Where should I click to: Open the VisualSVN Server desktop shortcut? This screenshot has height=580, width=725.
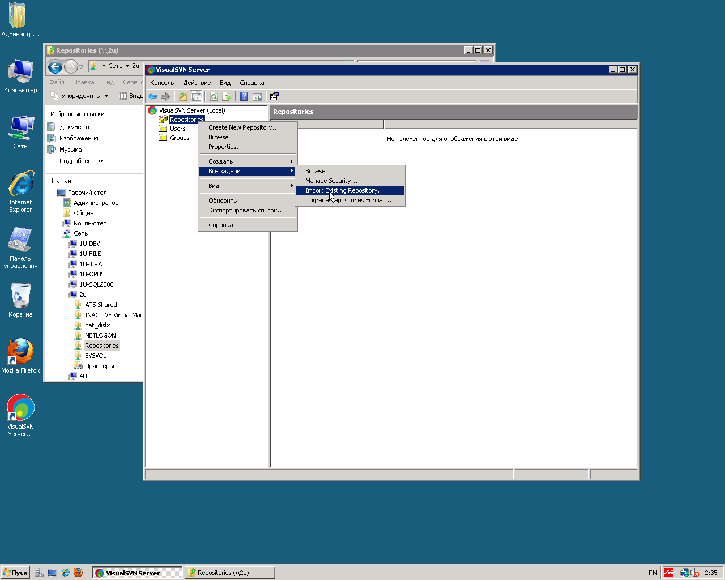(x=20, y=416)
